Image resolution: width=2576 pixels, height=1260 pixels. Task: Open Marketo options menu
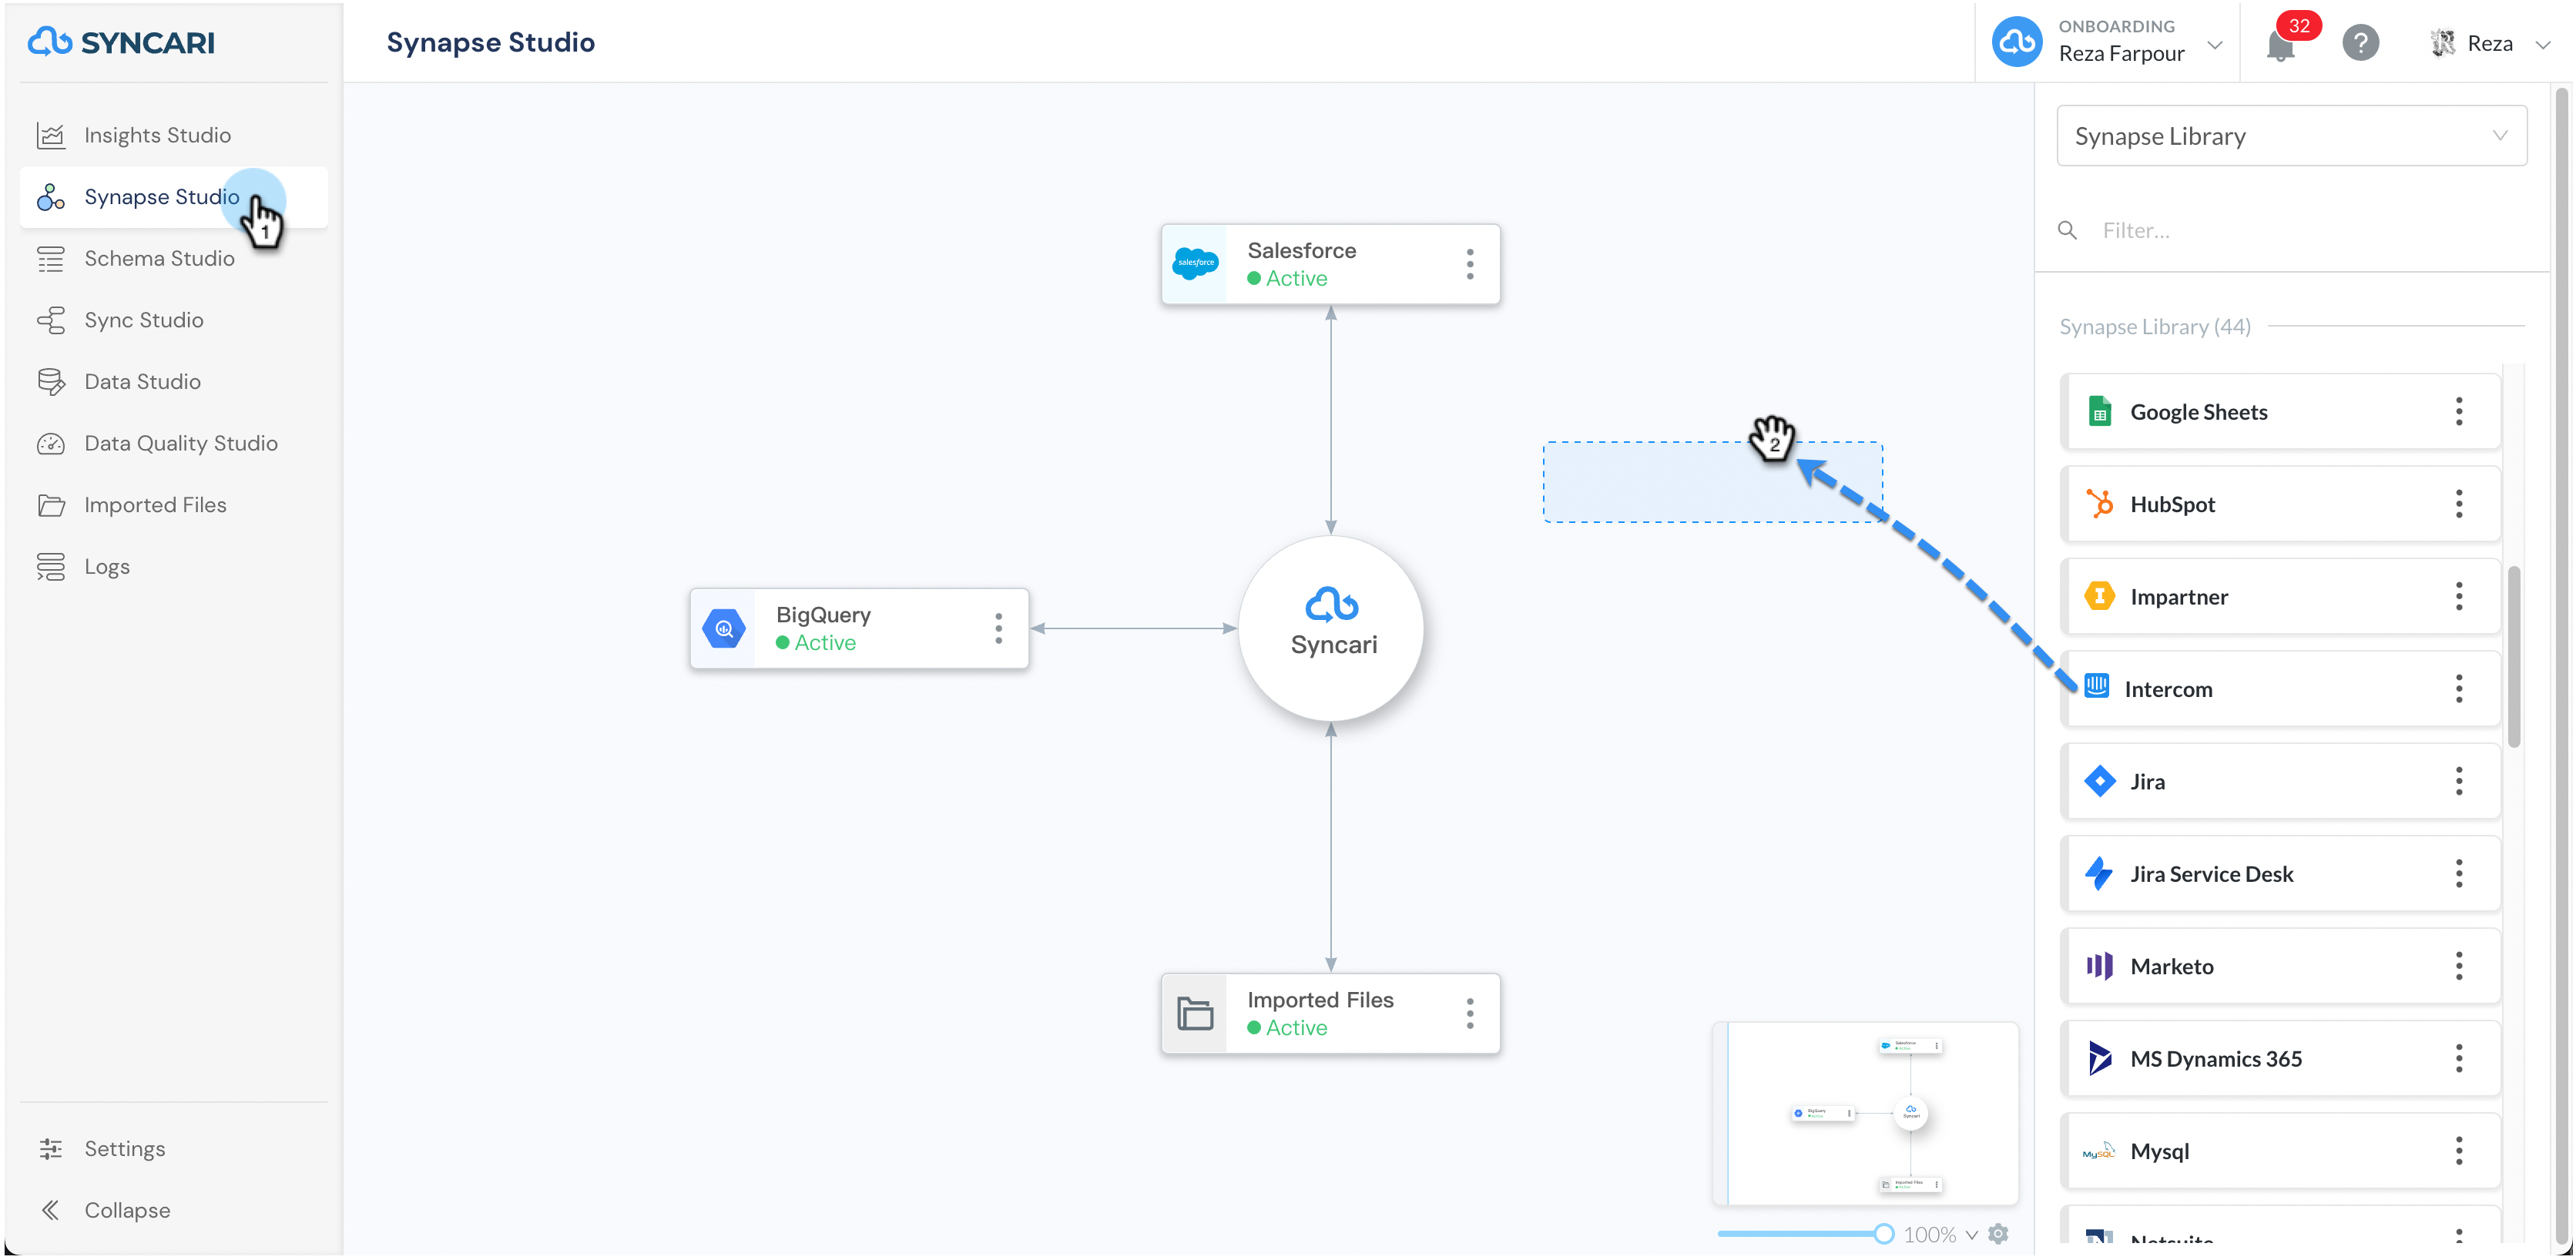point(2458,966)
